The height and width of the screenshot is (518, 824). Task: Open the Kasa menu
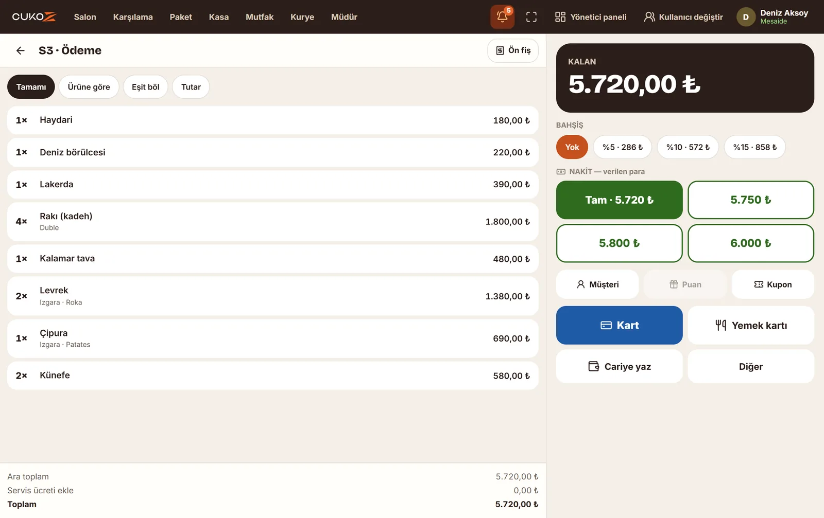[219, 17]
